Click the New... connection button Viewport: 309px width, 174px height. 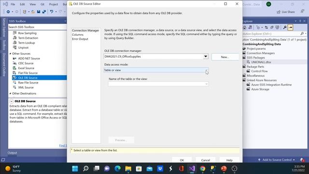pyautogui.click(x=225, y=57)
